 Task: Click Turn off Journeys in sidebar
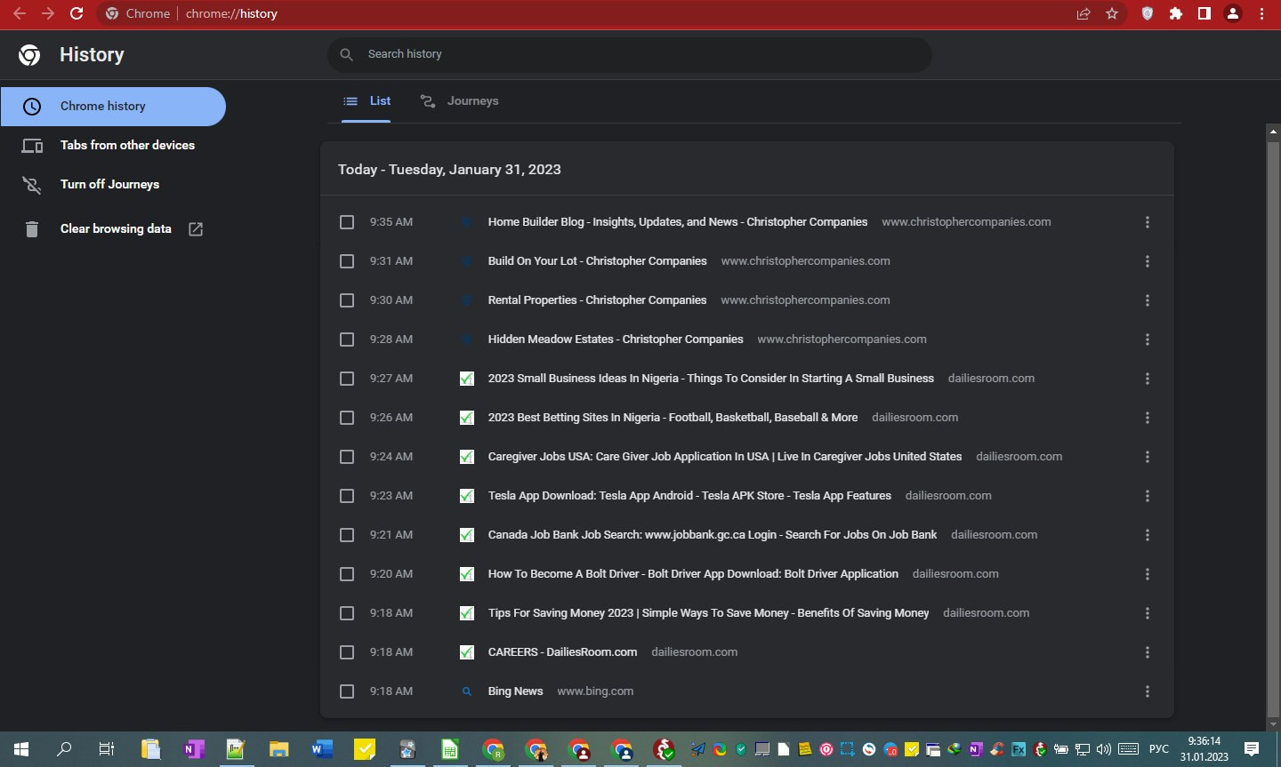click(x=113, y=185)
